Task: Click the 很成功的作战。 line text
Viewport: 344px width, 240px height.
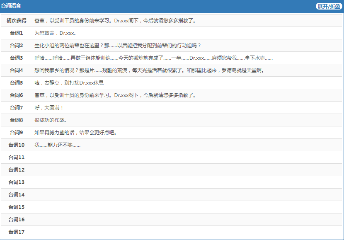Action: (51, 120)
